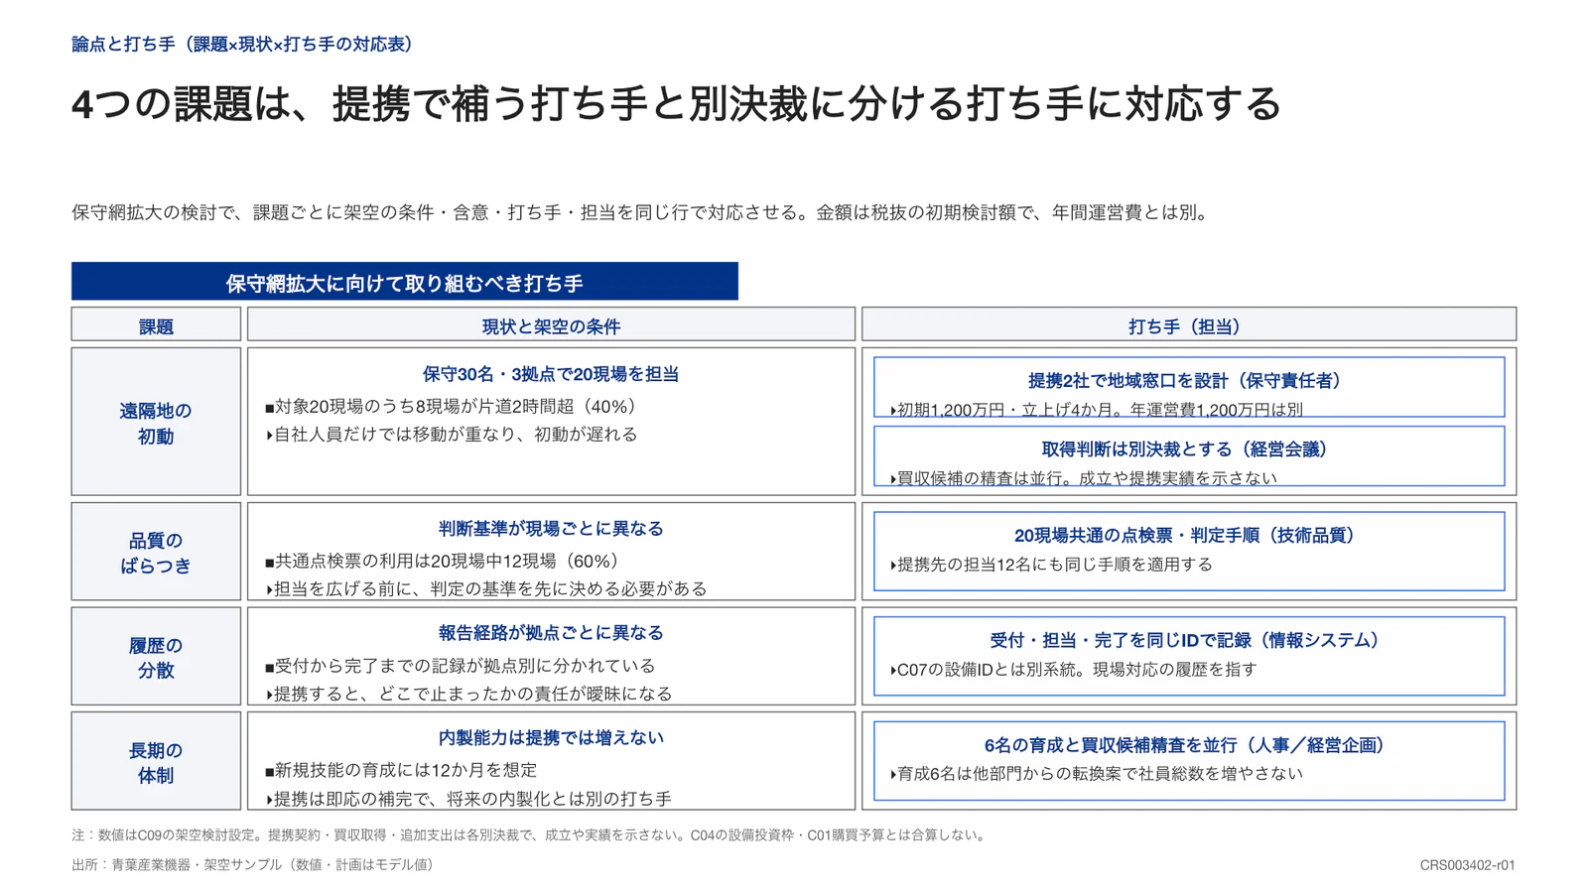Click the line 育成6名は他部門からの転換案で社員総数を増やさない
This screenshot has width=1588, height=893.
[x=1096, y=774]
